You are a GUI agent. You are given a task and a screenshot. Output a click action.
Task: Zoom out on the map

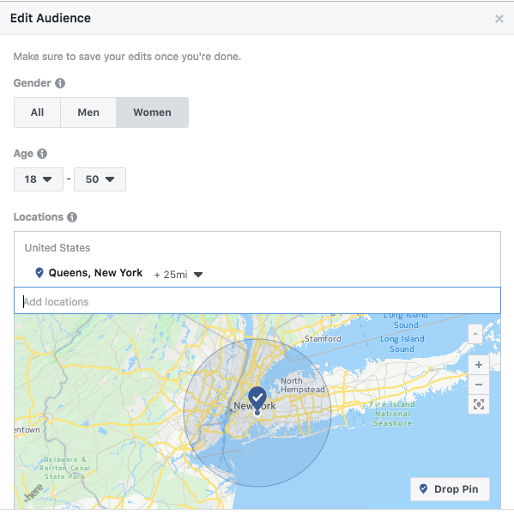(x=479, y=385)
